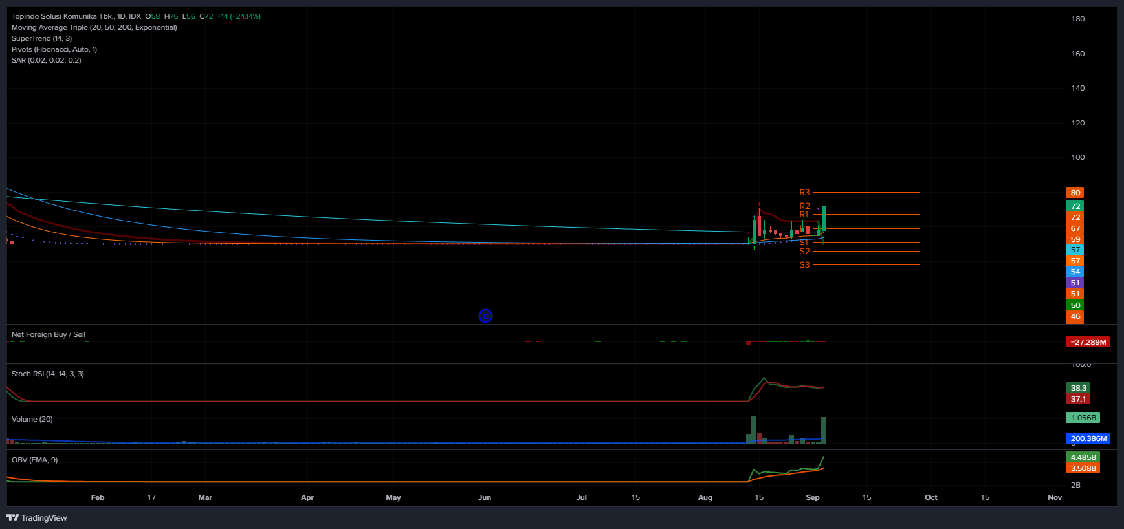Click the 17 date label on time axis

151,497
